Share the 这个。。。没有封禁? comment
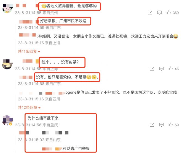The image size is (182, 153). (x=152, y=69)
